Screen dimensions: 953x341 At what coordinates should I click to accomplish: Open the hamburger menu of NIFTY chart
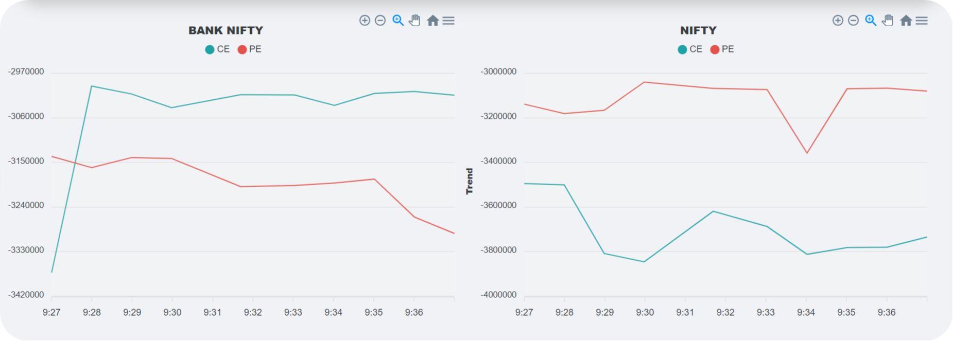922,21
